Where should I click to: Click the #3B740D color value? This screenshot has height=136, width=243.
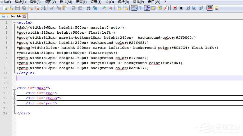(170, 63)
